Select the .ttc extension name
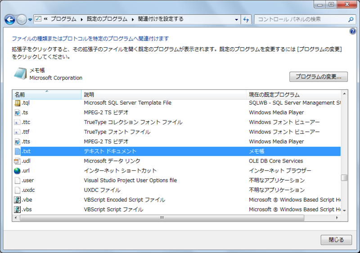The height and width of the screenshot is (253, 360). coord(26,122)
